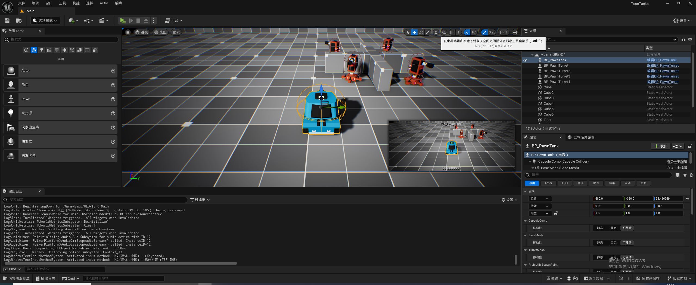
Task: Select the Visual Effects sparkle category icon
Action: (x=72, y=50)
